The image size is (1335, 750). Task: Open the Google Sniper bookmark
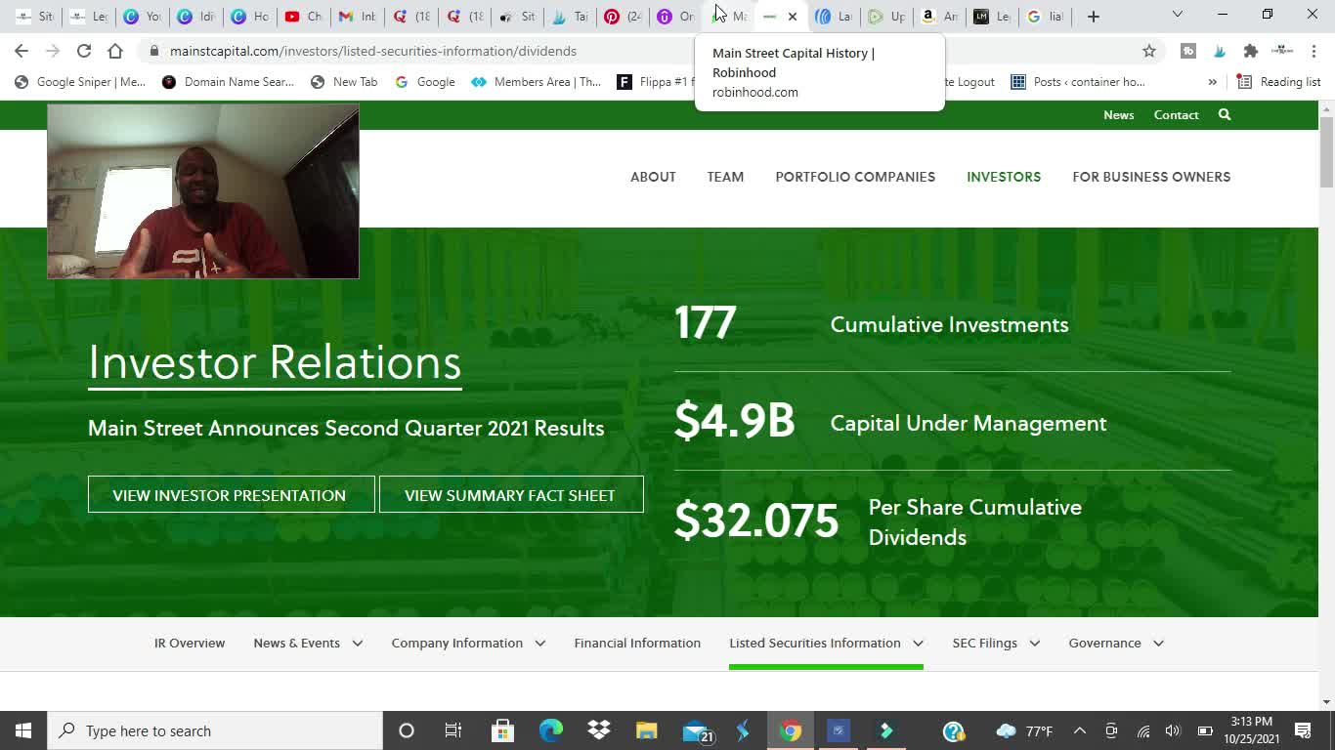pyautogui.click(x=80, y=82)
